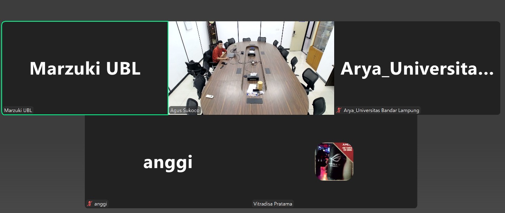Click the person in red shirt in video

[219, 52]
